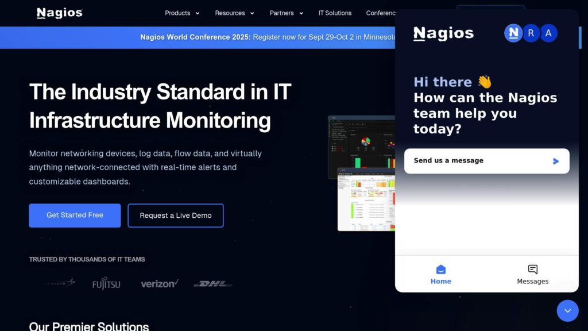The width and height of the screenshot is (588, 331).
Task: Click 'TRUSTED BY THOUSANDS OF IT TEAMS' text
Action: [87, 259]
